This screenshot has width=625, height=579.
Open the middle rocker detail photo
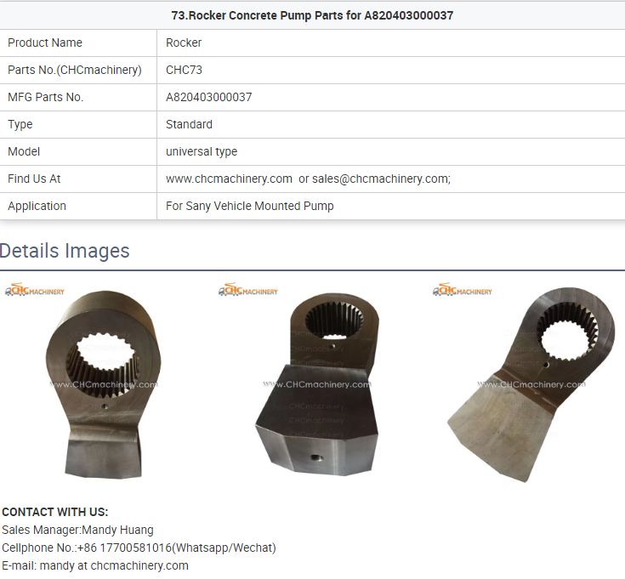tap(317, 384)
